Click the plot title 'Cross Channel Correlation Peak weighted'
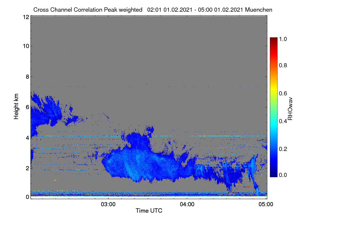 pos(88,10)
